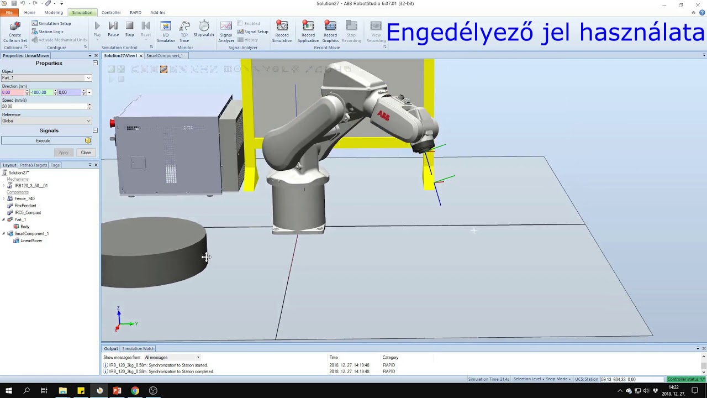Close the Layout browser panel
Image resolution: width=707 pixels, height=398 pixels.
click(96, 165)
